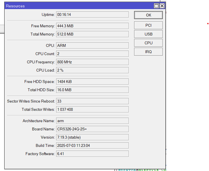The image size is (209, 171).
Task: Click the Total HDD Size 16.0 MiB field
Action: point(92,90)
